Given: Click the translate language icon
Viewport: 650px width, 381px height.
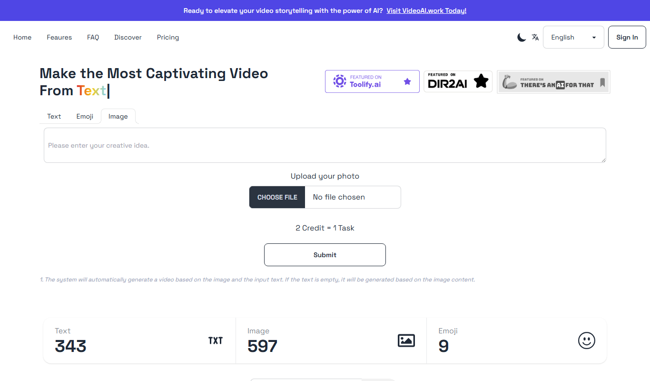Looking at the screenshot, I should coord(535,37).
